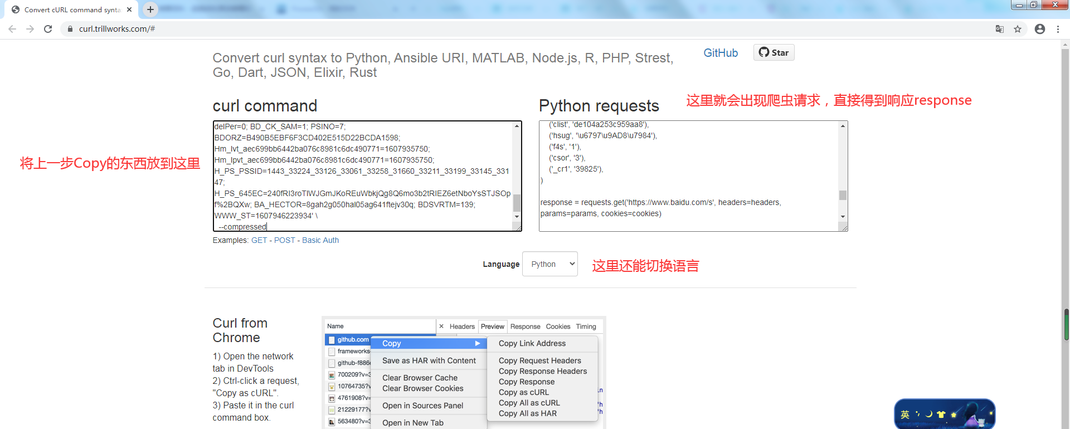Click the tutorial screenshot image

pos(464,373)
